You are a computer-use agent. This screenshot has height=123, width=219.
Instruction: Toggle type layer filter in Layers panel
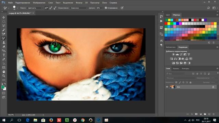(201, 74)
